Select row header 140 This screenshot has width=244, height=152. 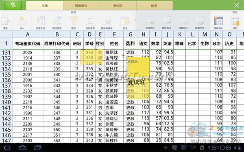[x=6, y=102]
